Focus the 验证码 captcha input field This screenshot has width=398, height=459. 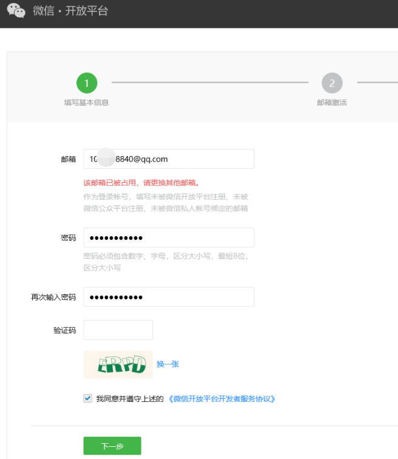click(x=118, y=330)
